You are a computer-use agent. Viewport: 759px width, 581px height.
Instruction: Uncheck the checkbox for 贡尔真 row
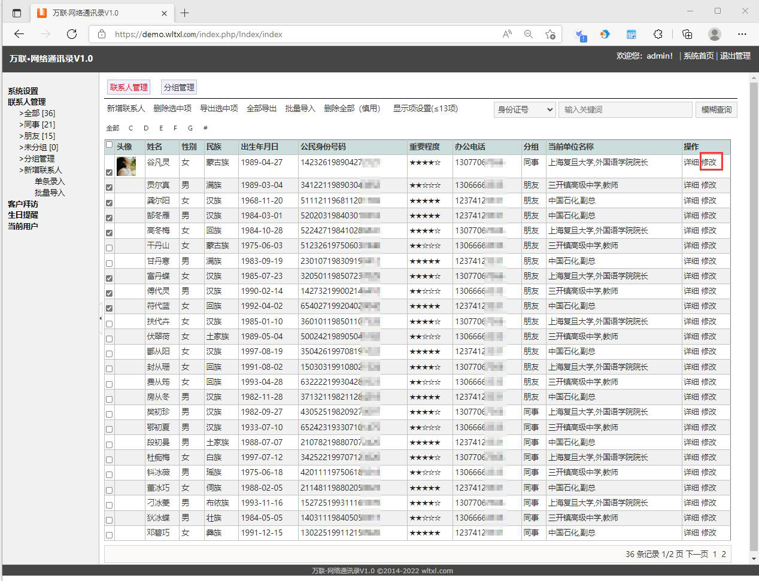(x=109, y=187)
